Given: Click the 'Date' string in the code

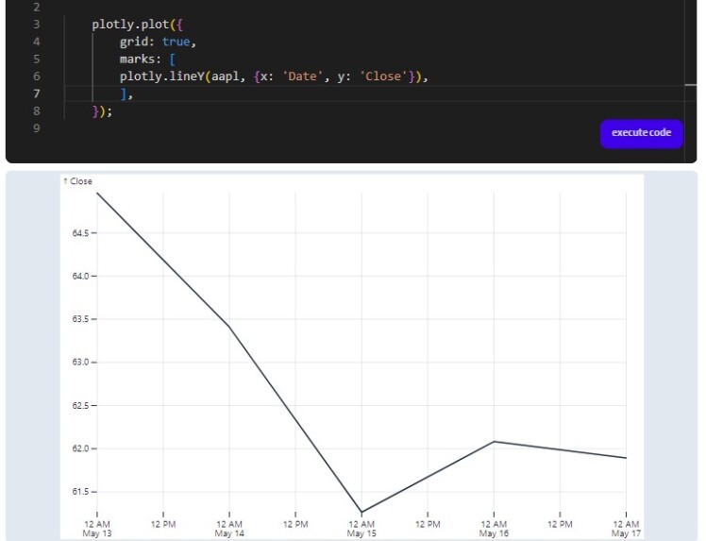Looking at the screenshot, I should (302, 76).
